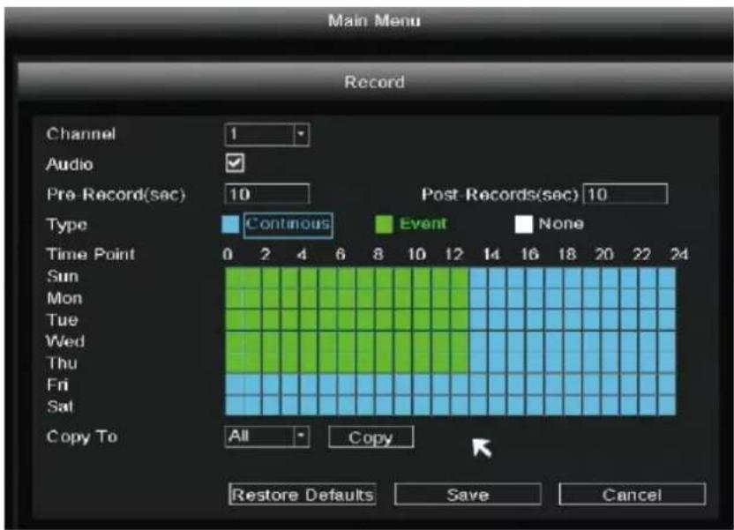Click the Restore Defaults button
Screen dimensions: 734x530
point(303,495)
